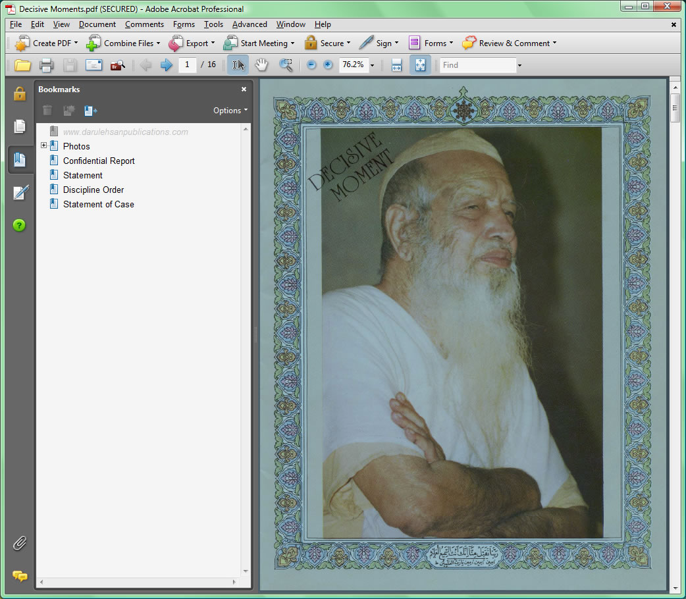Image resolution: width=686 pixels, height=599 pixels.
Task: Open the Signatures panel icon
Action: pyautogui.click(x=20, y=192)
